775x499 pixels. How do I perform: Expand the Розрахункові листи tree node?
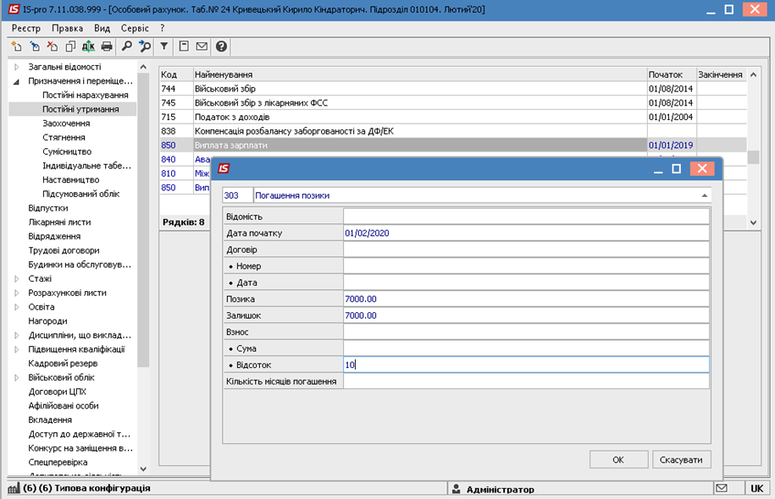click(16, 293)
